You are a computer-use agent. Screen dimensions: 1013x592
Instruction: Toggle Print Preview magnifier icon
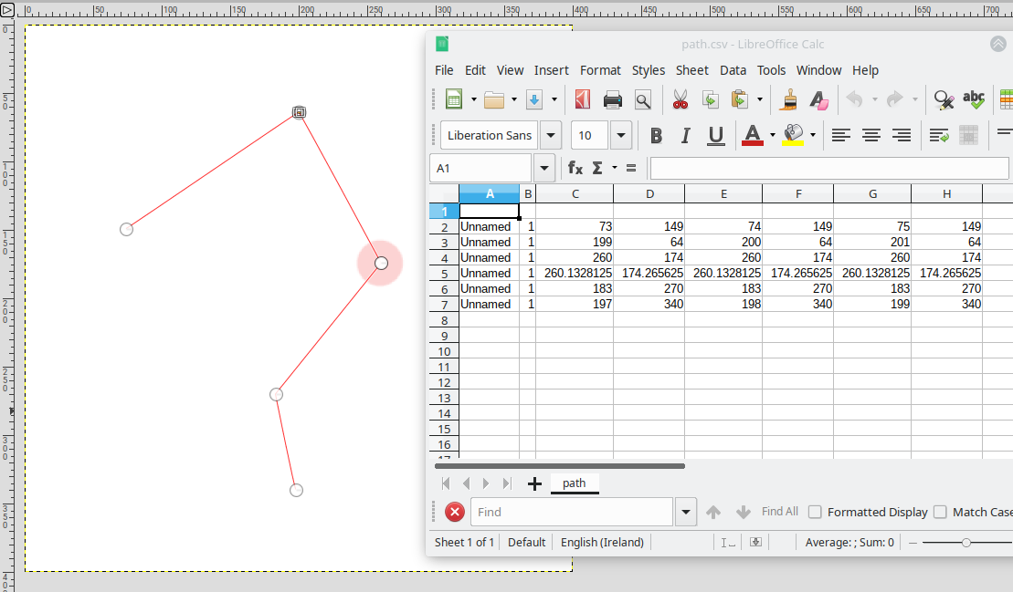[x=643, y=100]
